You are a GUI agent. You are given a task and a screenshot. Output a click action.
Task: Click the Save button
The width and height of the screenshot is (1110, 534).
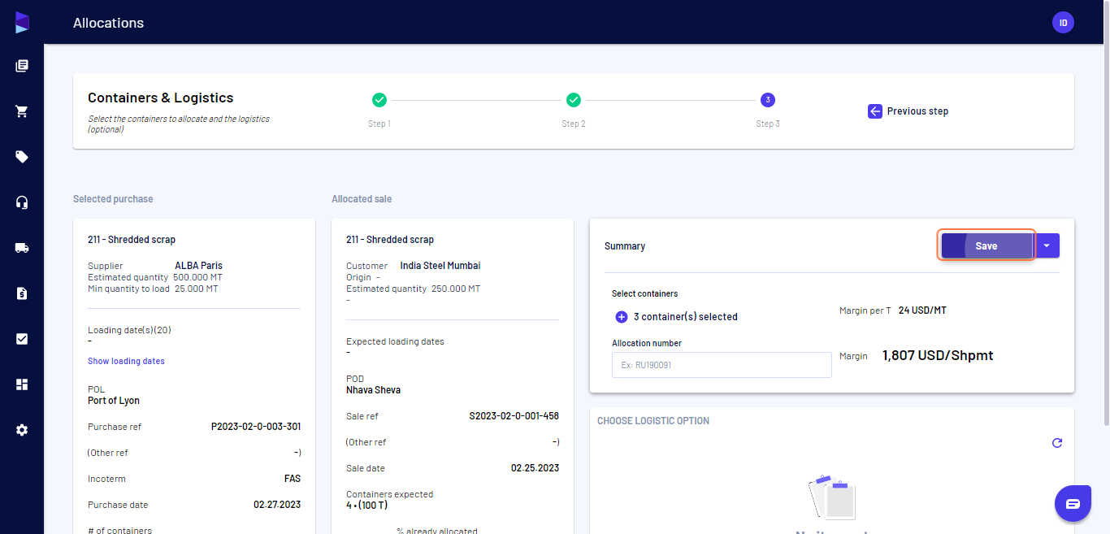click(986, 245)
